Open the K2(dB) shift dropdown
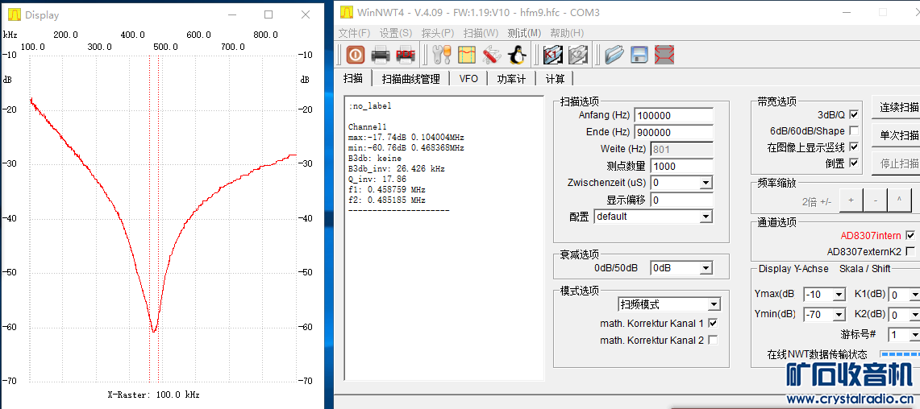The image size is (920, 409). click(914, 315)
